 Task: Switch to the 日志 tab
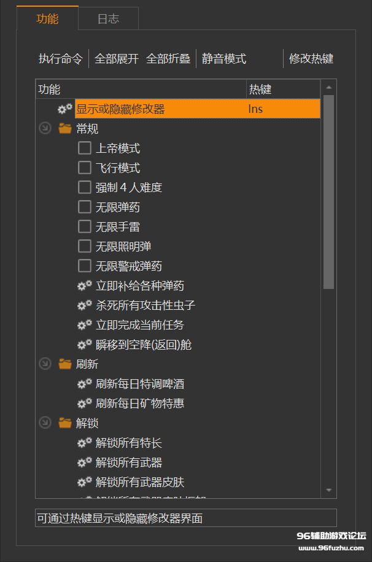coord(108,19)
